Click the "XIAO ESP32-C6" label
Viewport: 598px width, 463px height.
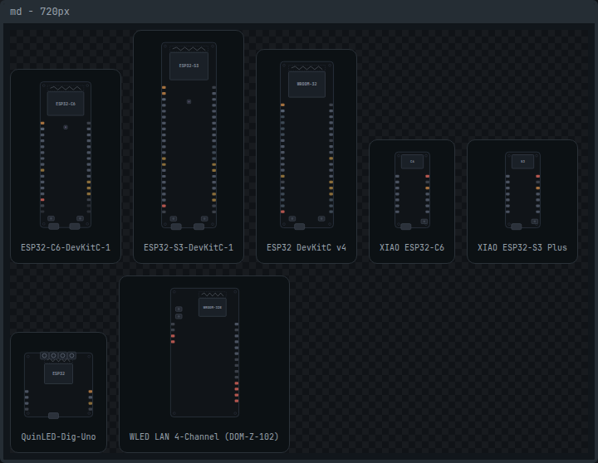412,248
